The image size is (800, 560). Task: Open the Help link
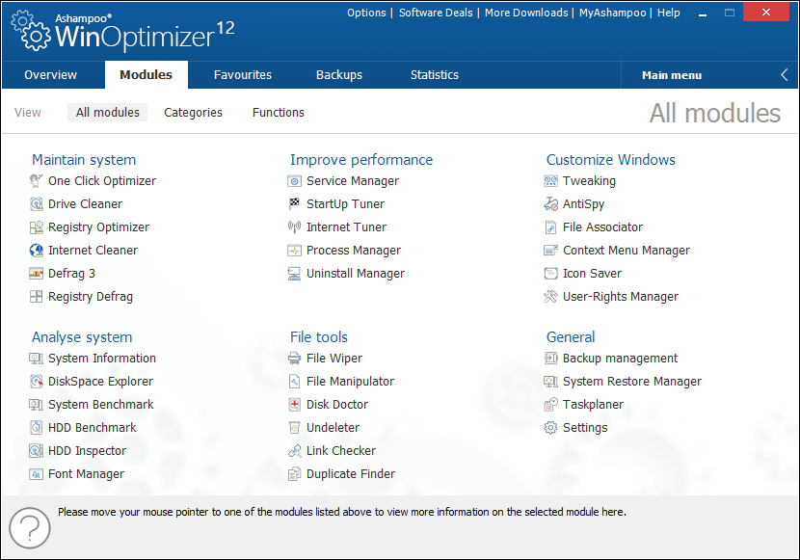(x=668, y=13)
